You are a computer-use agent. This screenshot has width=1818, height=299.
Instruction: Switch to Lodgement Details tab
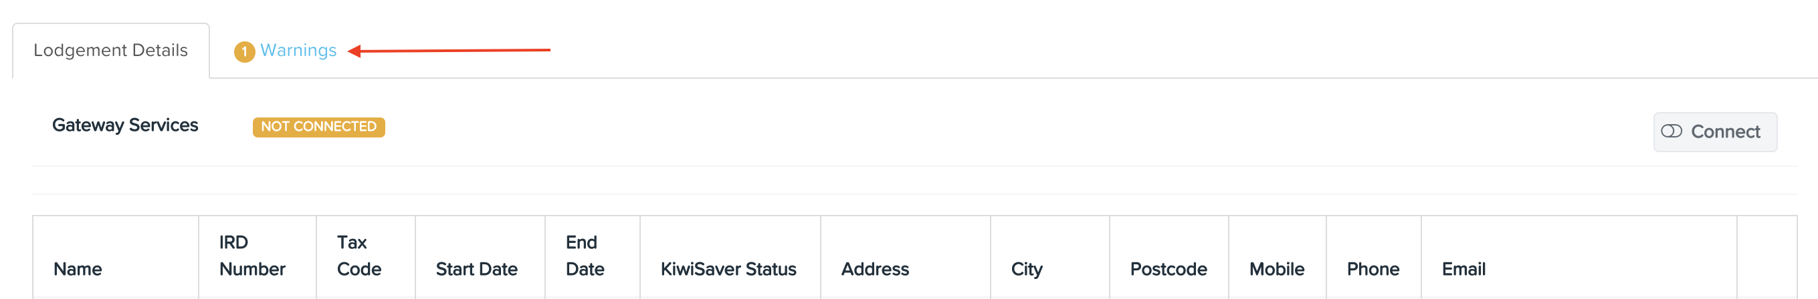tap(111, 51)
